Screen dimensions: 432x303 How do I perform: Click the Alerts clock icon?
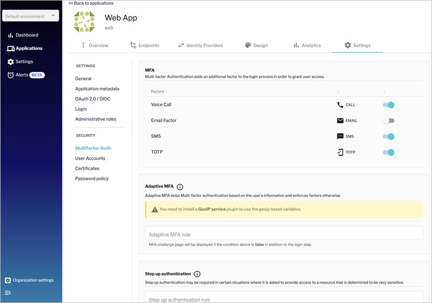click(11, 75)
